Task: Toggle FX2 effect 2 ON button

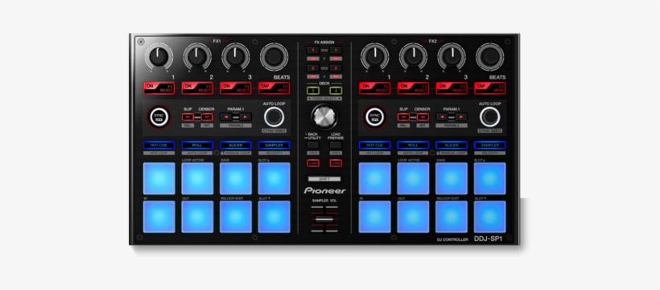Action: pos(413,88)
